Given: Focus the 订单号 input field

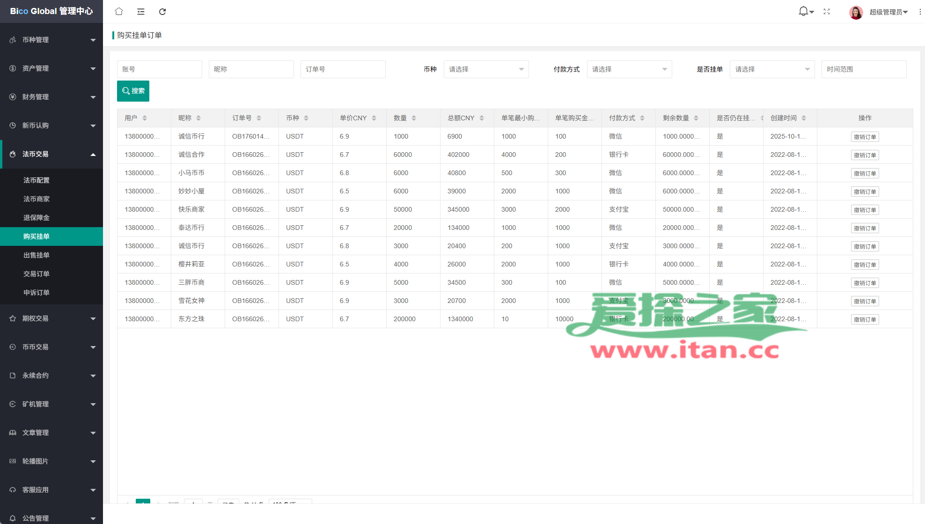Looking at the screenshot, I should pos(343,69).
